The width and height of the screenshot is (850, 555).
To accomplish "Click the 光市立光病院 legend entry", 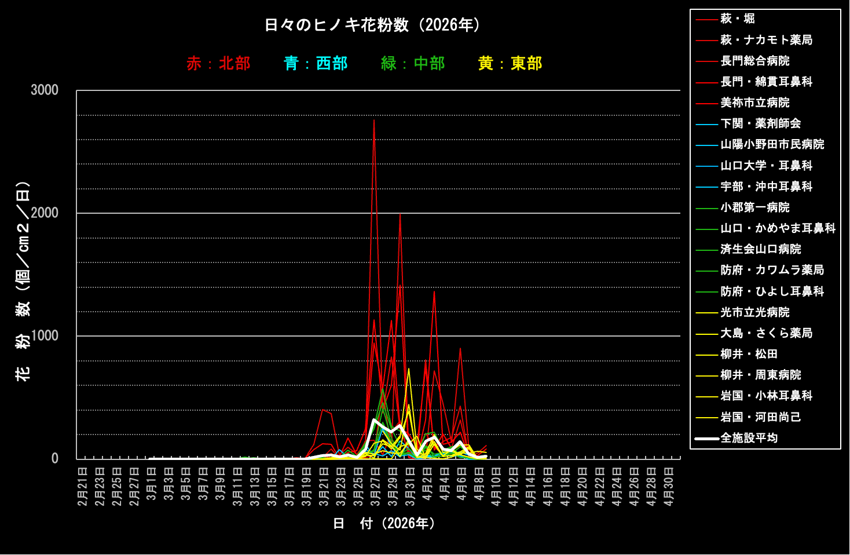I will [754, 312].
